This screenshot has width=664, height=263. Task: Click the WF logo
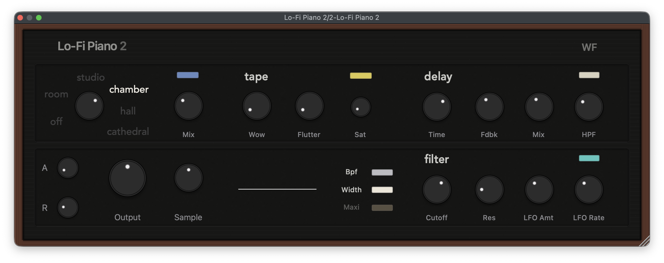click(589, 47)
